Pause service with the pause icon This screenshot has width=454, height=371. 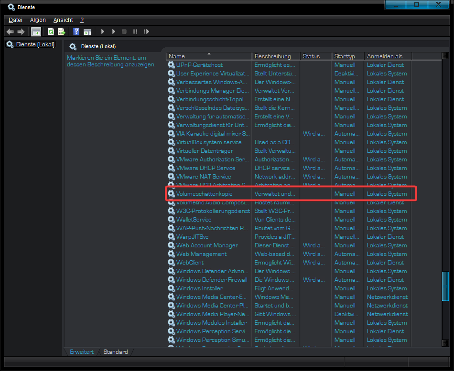point(135,32)
